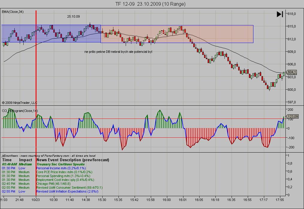
Task: Click the skip-to-end arrow icon
Action: pos(280,14)
